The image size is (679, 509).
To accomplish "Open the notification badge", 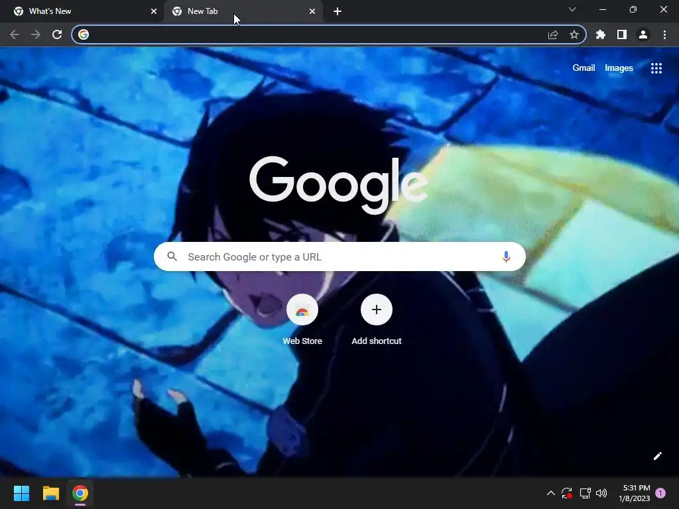I will 660,493.
